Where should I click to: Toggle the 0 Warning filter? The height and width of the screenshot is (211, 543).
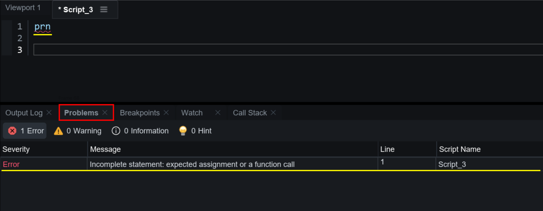pyautogui.click(x=78, y=131)
